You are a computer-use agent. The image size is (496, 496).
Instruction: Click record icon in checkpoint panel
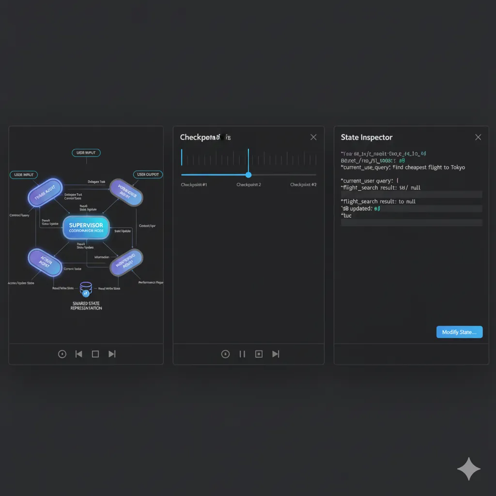click(225, 354)
